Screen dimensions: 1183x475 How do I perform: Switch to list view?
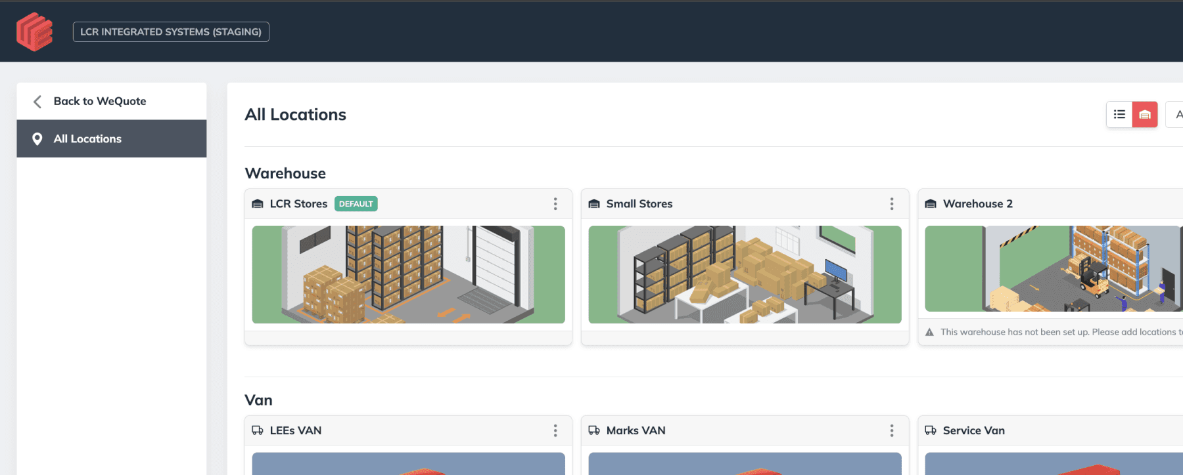coord(1119,114)
